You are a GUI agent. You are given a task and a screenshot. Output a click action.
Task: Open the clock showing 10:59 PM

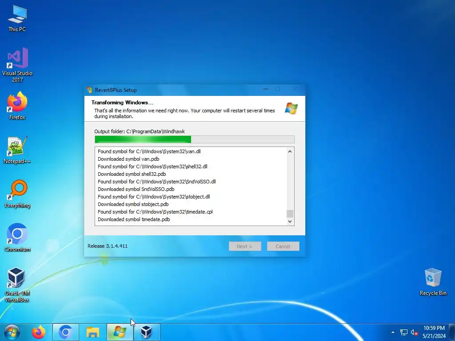(x=434, y=332)
